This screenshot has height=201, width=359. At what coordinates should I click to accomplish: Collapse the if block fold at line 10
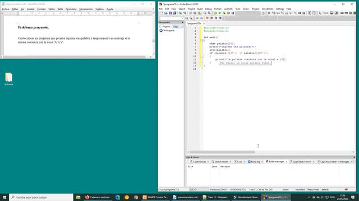pyautogui.click(x=202, y=56)
